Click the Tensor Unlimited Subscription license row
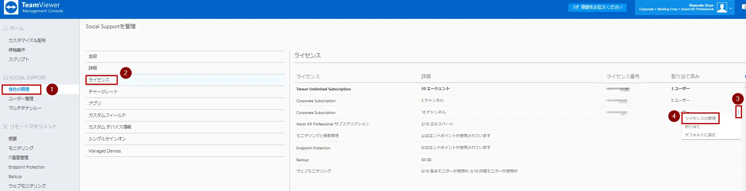Screen dimensions: 746x191 click(x=519, y=89)
